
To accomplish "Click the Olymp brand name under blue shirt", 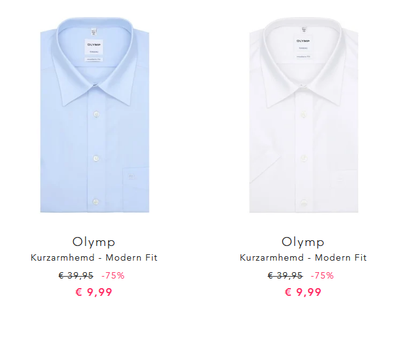I will point(94,242).
